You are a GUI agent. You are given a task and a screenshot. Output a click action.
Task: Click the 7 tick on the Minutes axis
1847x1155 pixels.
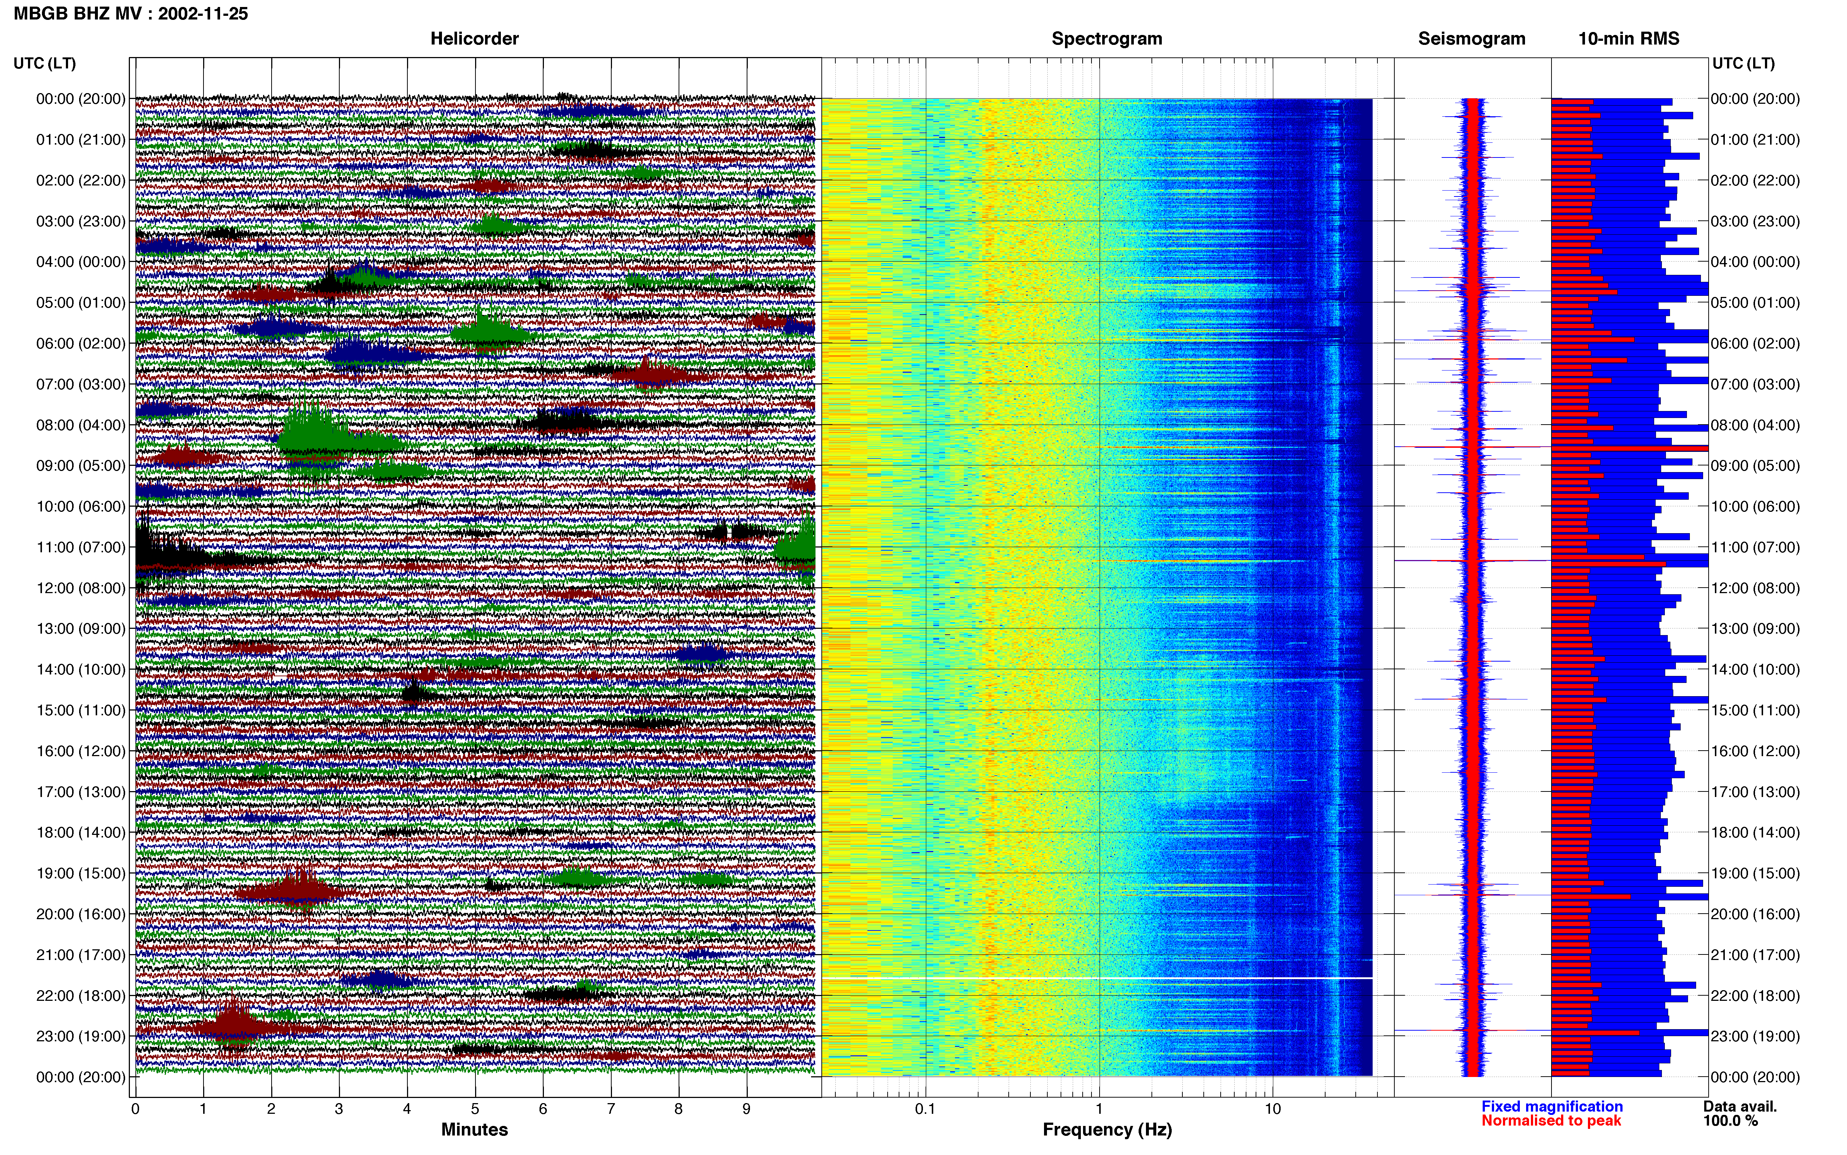[x=611, y=1108]
